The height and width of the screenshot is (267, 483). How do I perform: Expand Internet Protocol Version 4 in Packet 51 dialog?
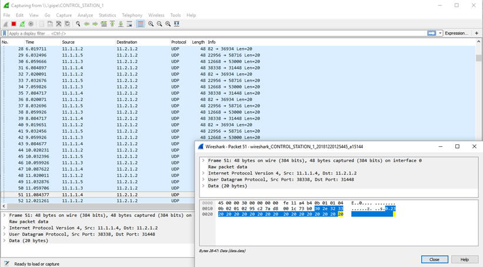click(204, 173)
